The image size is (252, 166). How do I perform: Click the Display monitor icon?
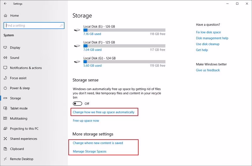pos(5,47)
